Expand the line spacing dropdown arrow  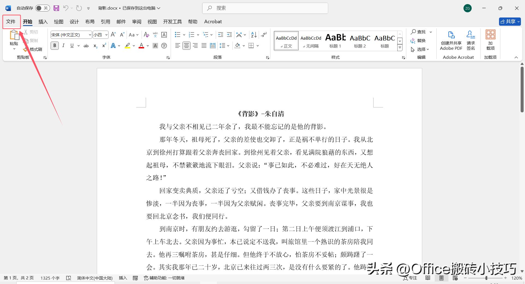pyautogui.click(x=228, y=46)
